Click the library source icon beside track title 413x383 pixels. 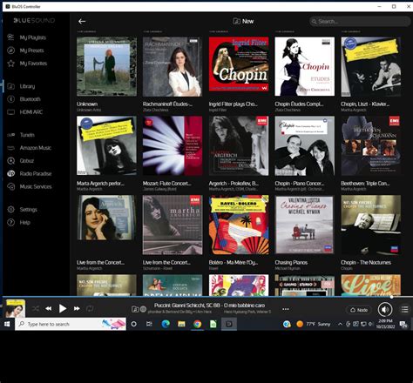[135, 309]
